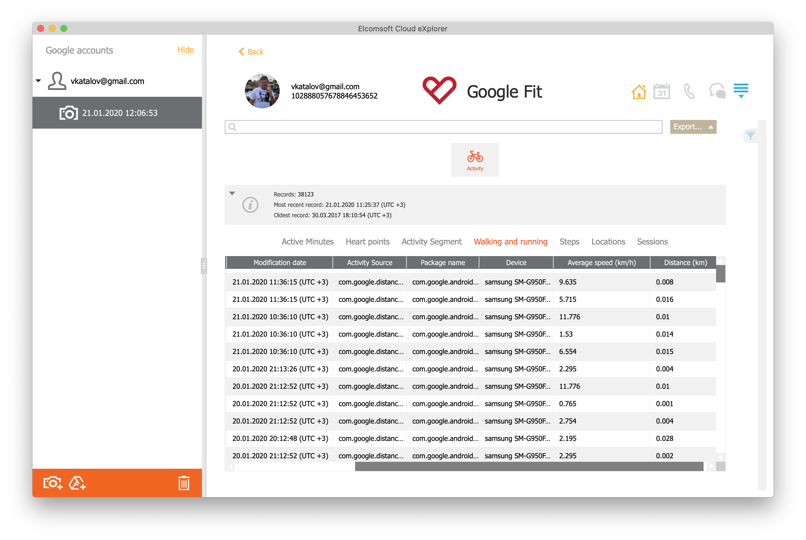Click the profile photo thumbnail
This screenshot has height=540, width=806.
[262, 91]
